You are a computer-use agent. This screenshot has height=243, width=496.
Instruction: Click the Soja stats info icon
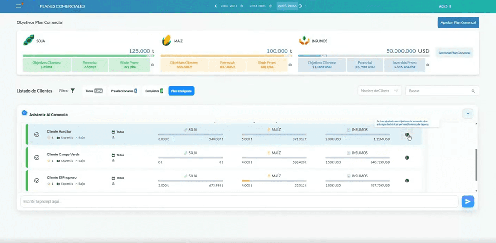pos(152,65)
